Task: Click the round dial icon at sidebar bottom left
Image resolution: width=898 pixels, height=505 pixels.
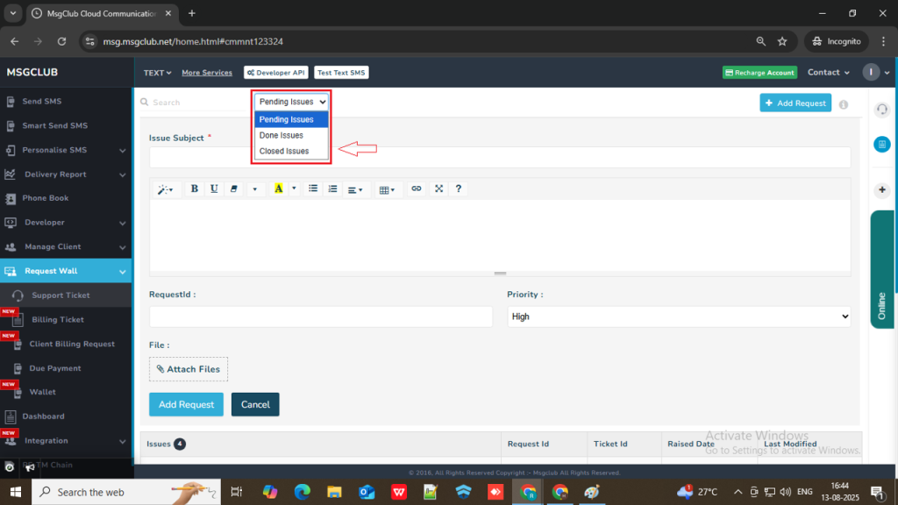Action: click(9, 467)
